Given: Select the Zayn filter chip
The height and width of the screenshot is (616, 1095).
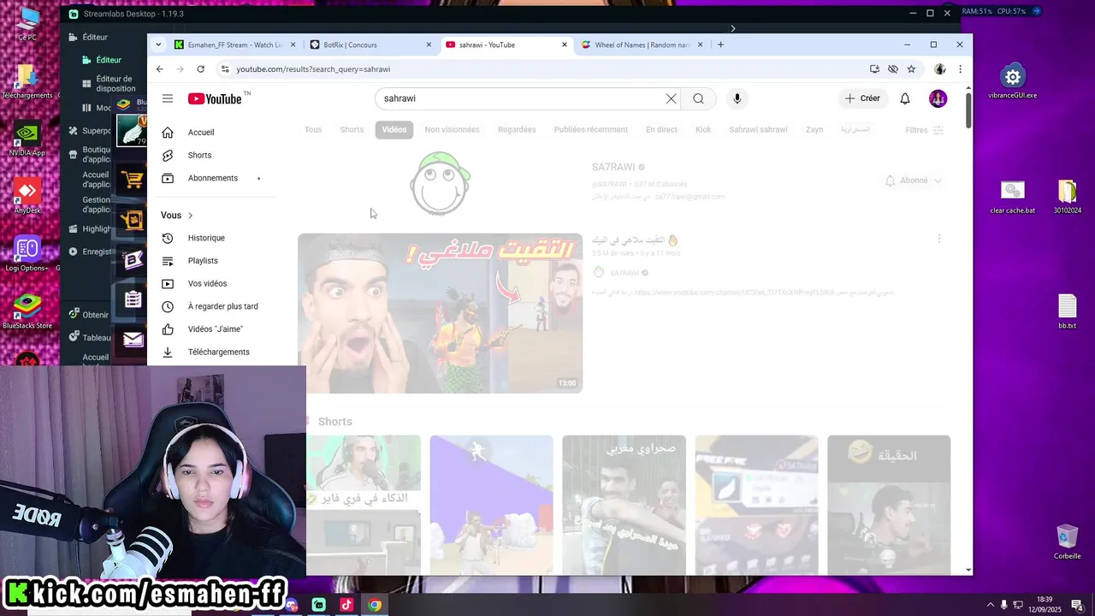Looking at the screenshot, I should [x=814, y=130].
